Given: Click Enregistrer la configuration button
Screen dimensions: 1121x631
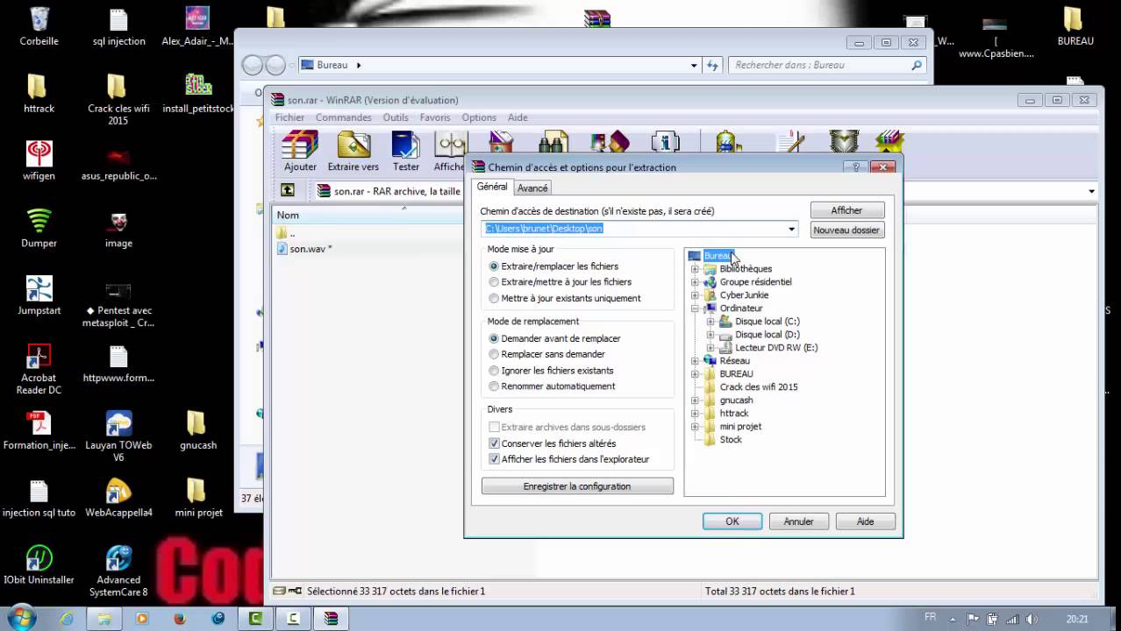Looking at the screenshot, I should (x=577, y=486).
